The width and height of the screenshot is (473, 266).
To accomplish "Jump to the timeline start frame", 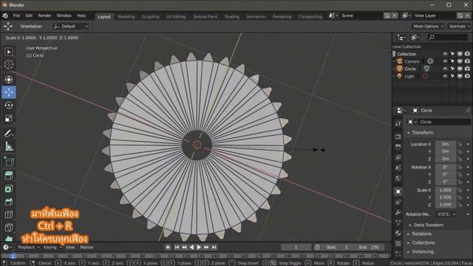I will tap(177, 247).
